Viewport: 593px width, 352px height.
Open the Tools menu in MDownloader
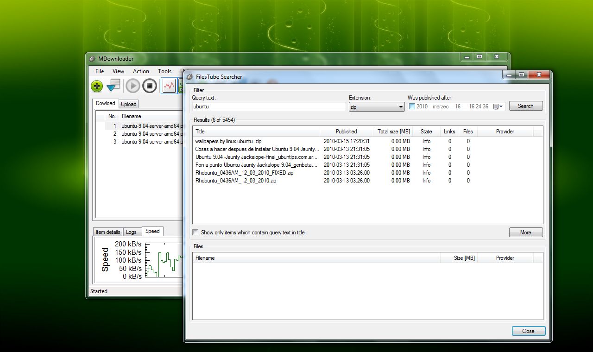click(164, 71)
